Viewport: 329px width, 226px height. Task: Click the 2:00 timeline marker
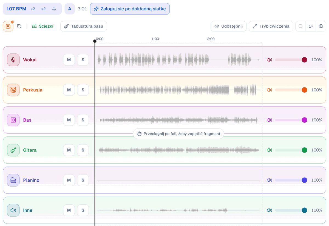click(x=211, y=39)
